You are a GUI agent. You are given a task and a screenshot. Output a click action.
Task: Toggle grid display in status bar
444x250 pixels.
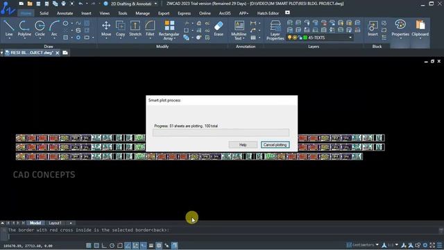click(x=96, y=245)
